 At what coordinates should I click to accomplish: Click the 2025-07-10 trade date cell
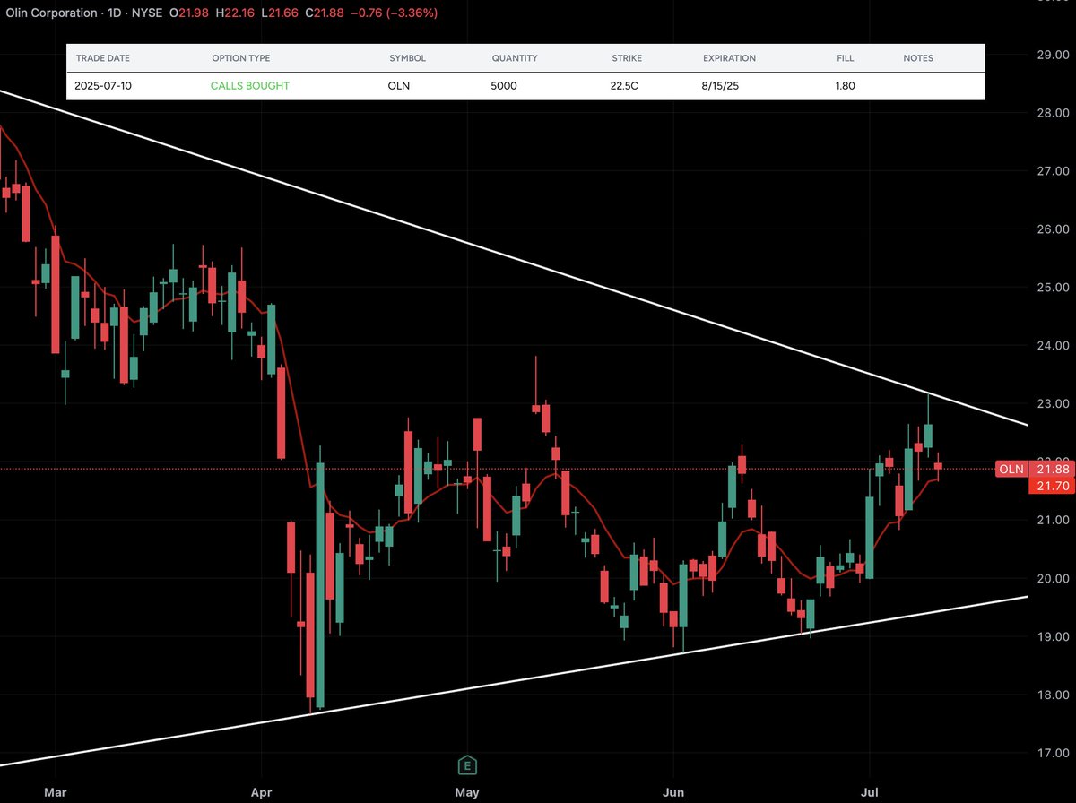pos(105,86)
